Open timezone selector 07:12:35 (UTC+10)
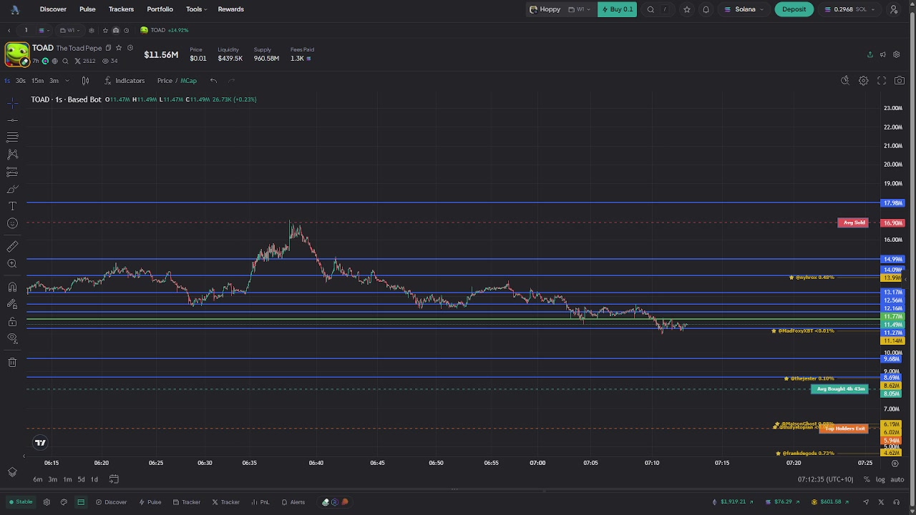 point(825,479)
